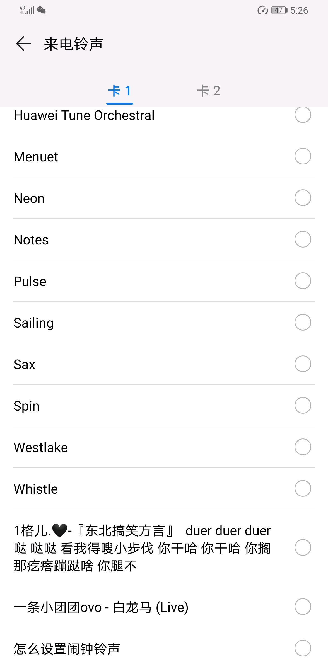
Task: Tap the 4G signal strength icon
Action: pyautogui.click(x=27, y=10)
